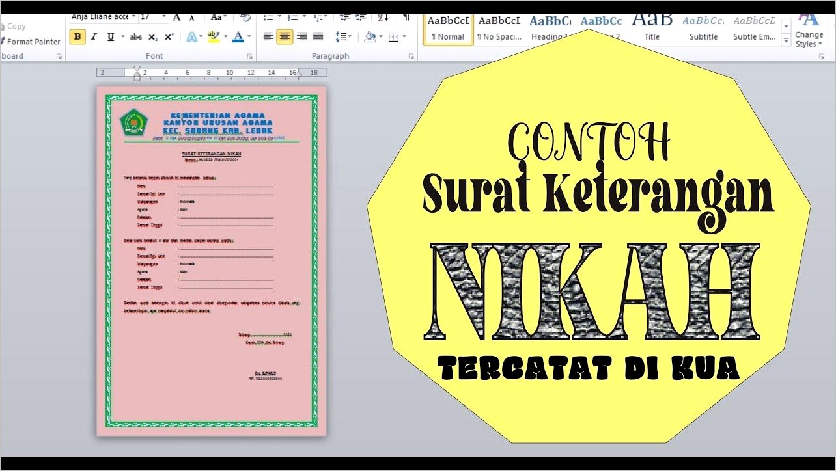The width and height of the screenshot is (836, 471).
Task: Toggle Italic formatting
Action: 94,37
